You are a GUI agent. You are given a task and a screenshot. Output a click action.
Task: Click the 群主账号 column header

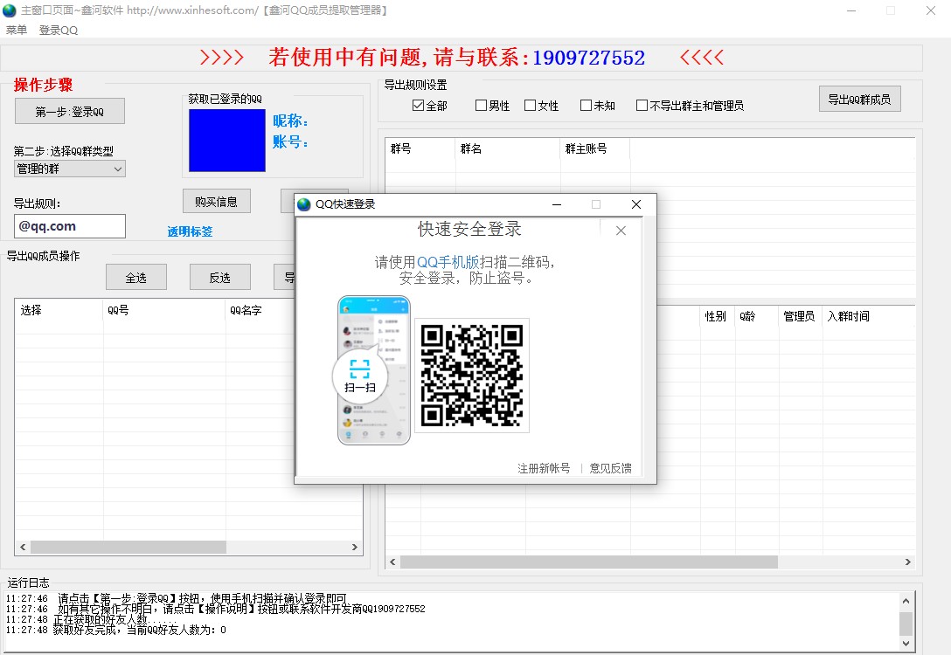tap(595, 148)
